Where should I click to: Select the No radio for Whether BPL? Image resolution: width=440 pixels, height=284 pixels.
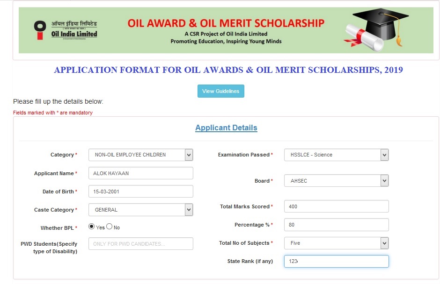[x=110, y=227]
